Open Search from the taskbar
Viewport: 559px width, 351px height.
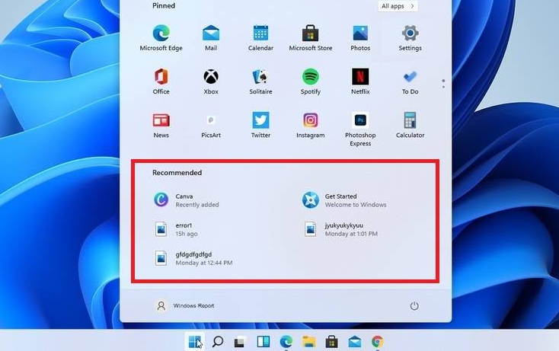[218, 342]
